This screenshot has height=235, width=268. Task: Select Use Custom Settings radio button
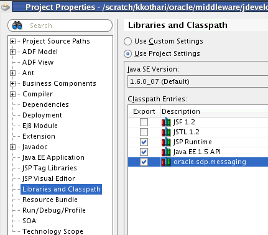click(x=127, y=41)
